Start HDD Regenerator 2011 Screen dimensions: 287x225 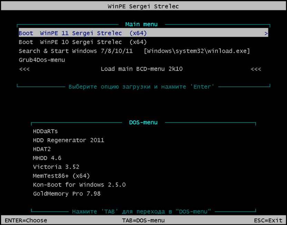point(68,140)
